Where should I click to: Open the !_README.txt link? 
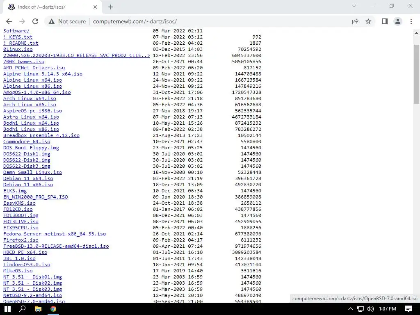[x=21, y=43]
